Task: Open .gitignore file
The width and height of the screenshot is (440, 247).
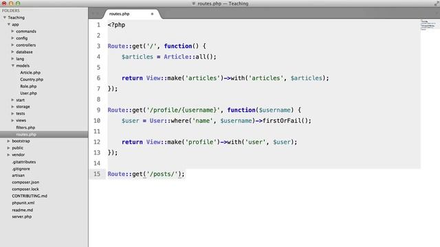Action: (x=21, y=169)
